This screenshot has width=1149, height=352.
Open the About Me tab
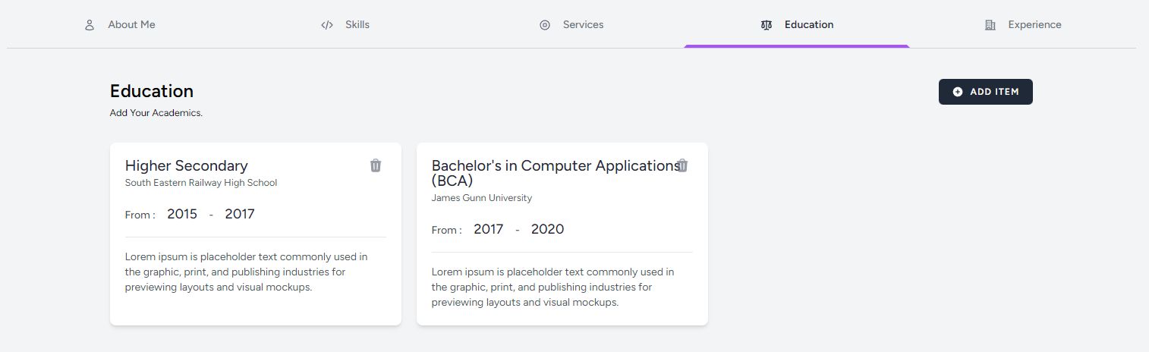[120, 25]
